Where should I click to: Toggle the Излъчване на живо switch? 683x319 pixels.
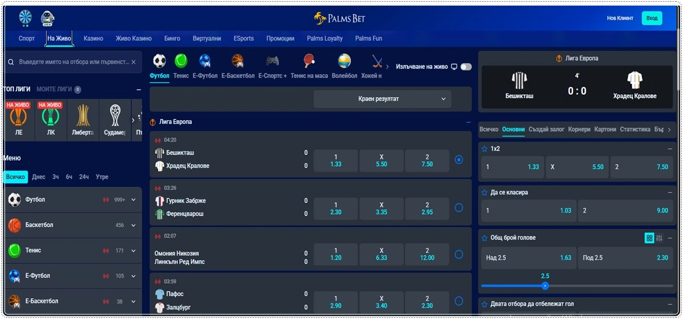(x=466, y=67)
